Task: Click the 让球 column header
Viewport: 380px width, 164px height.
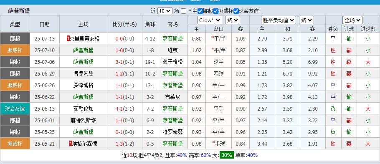Action: tap(349, 29)
